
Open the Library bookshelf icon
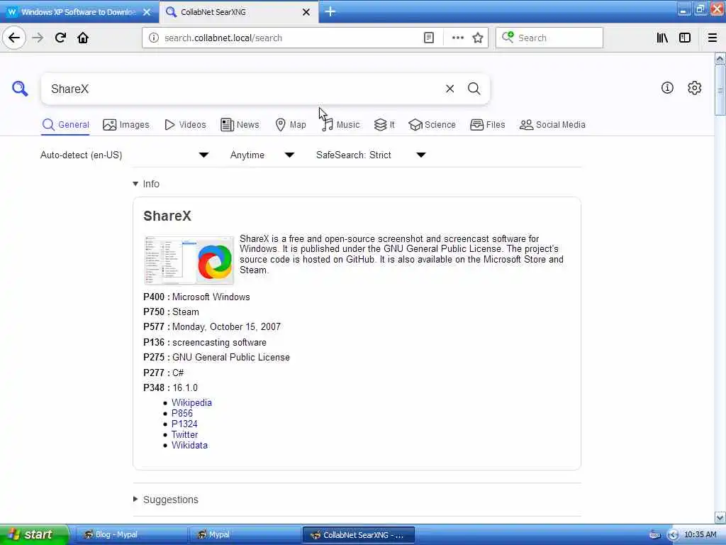point(662,38)
